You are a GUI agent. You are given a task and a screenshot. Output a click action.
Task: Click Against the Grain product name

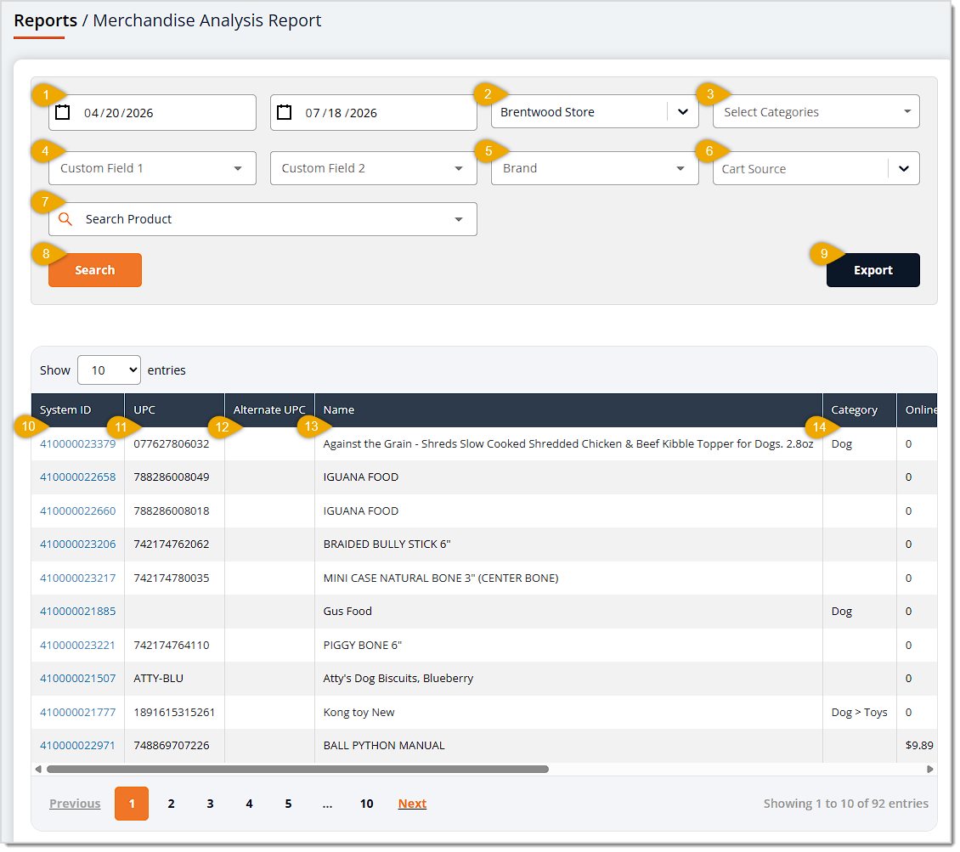(568, 444)
